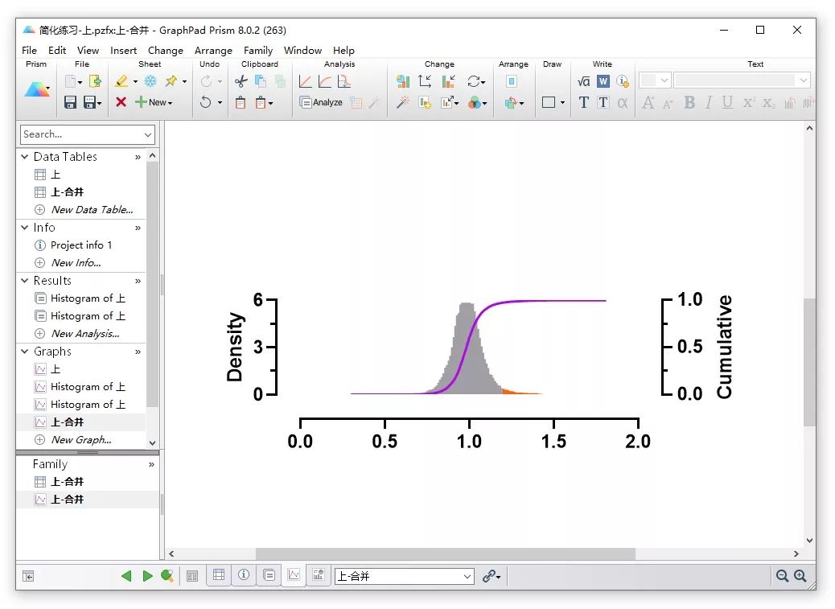Click the highlight sheet marker icon
This screenshot has width=835, height=609.
coord(121,81)
